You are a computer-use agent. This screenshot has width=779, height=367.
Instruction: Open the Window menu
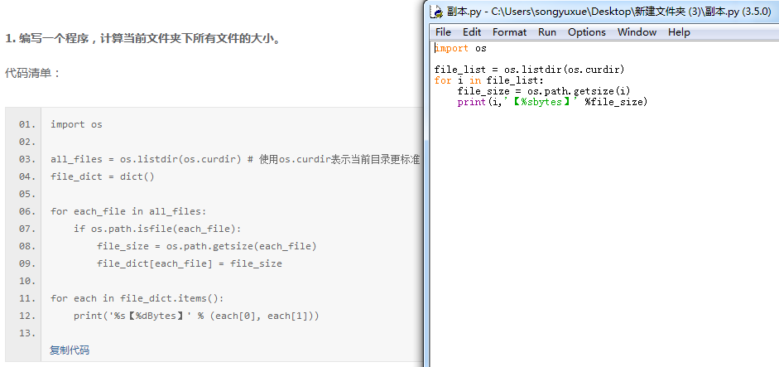pyautogui.click(x=637, y=32)
